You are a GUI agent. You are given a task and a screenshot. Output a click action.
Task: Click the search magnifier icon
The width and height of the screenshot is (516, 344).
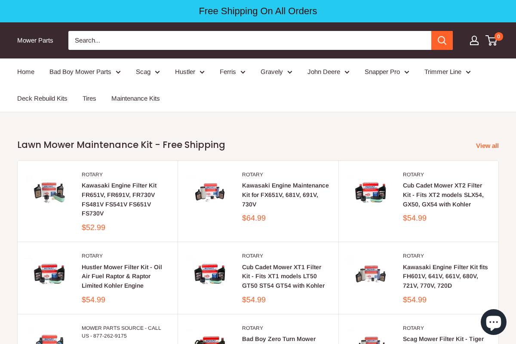pos(442,40)
